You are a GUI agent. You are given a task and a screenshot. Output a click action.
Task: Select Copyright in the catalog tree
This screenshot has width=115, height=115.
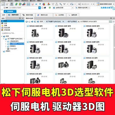pos(13,49)
